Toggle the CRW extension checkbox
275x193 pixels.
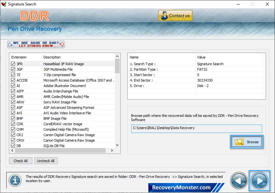13,140
